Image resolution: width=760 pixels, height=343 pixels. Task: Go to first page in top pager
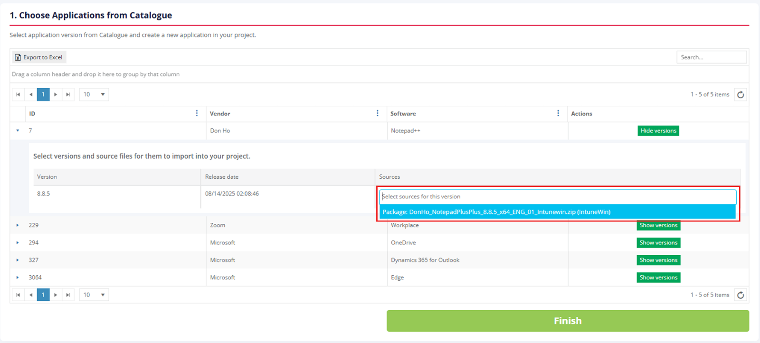(18, 94)
